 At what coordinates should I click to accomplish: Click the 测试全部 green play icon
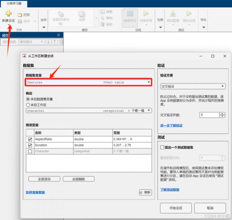click(x=189, y=14)
